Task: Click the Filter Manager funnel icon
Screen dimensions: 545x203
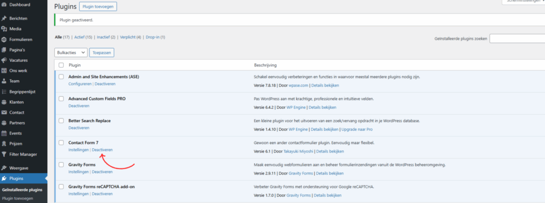Action: 4,155
